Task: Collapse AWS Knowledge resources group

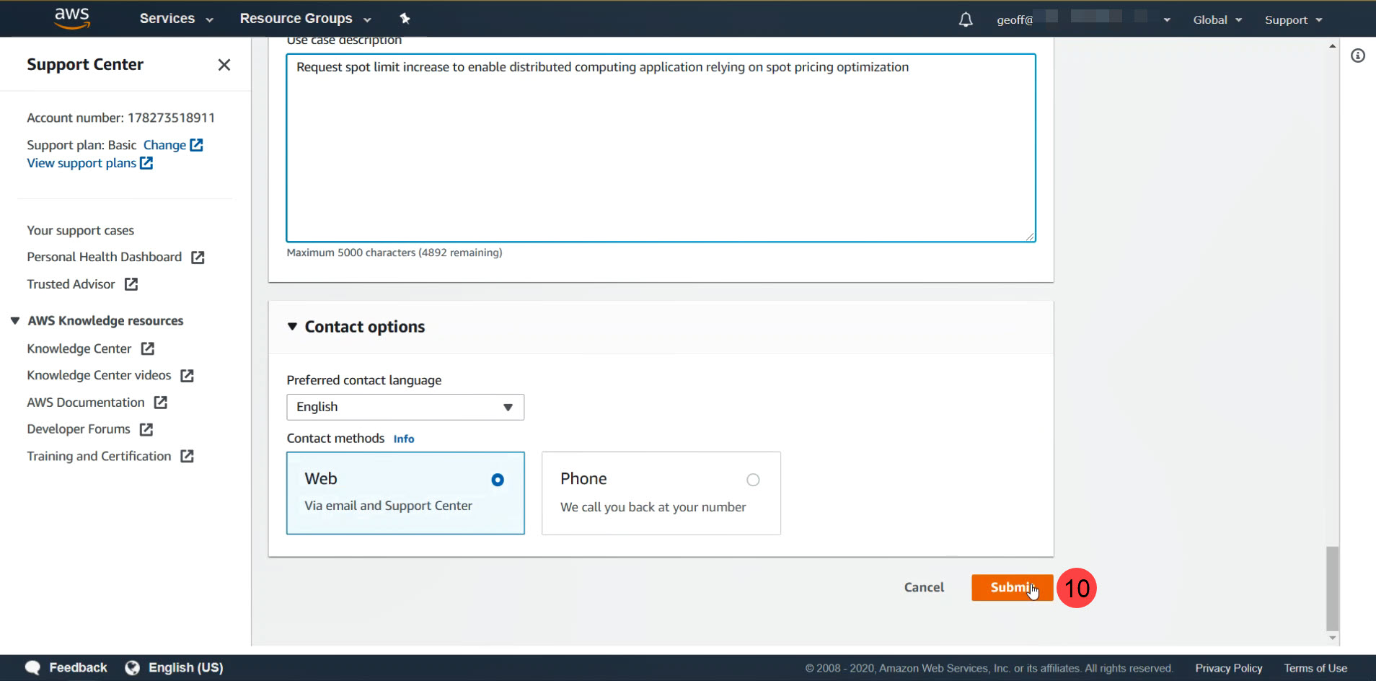Action: click(15, 320)
